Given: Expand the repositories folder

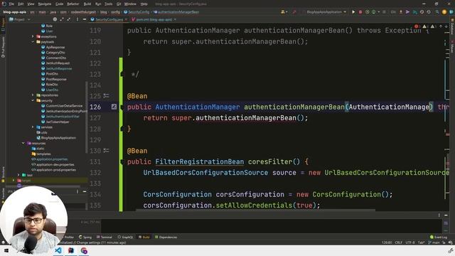Looking at the screenshot, I should point(33,95).
